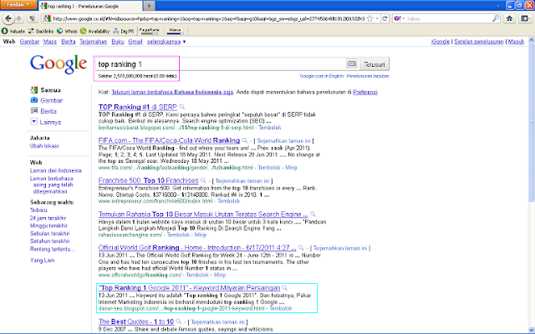Expand the Lainnya dropdown in the sidebar
Viewport: 535px width, 334px height.
tap(33, 121)
